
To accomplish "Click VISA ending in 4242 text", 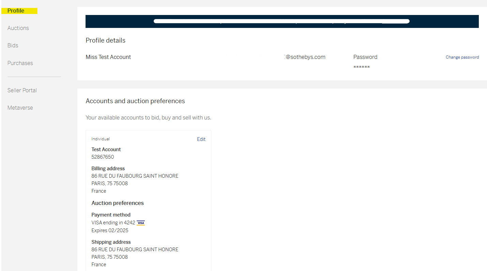I will point(113,223).
